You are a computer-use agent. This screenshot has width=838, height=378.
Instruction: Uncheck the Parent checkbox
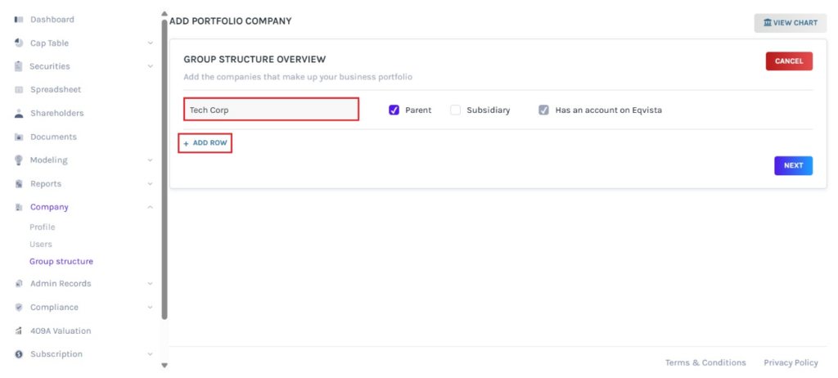click(x=394, y=110)
